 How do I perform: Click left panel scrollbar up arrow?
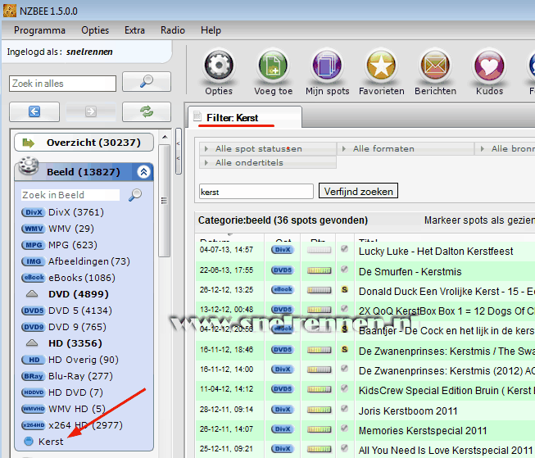tap(165, 137)
